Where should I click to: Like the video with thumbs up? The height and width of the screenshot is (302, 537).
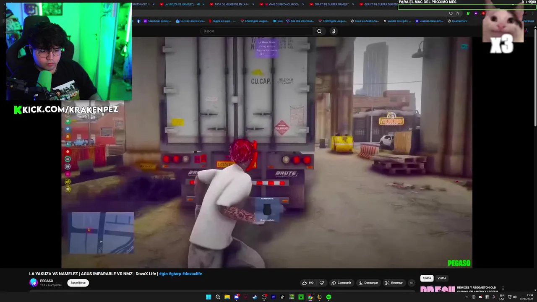[308, 283]
